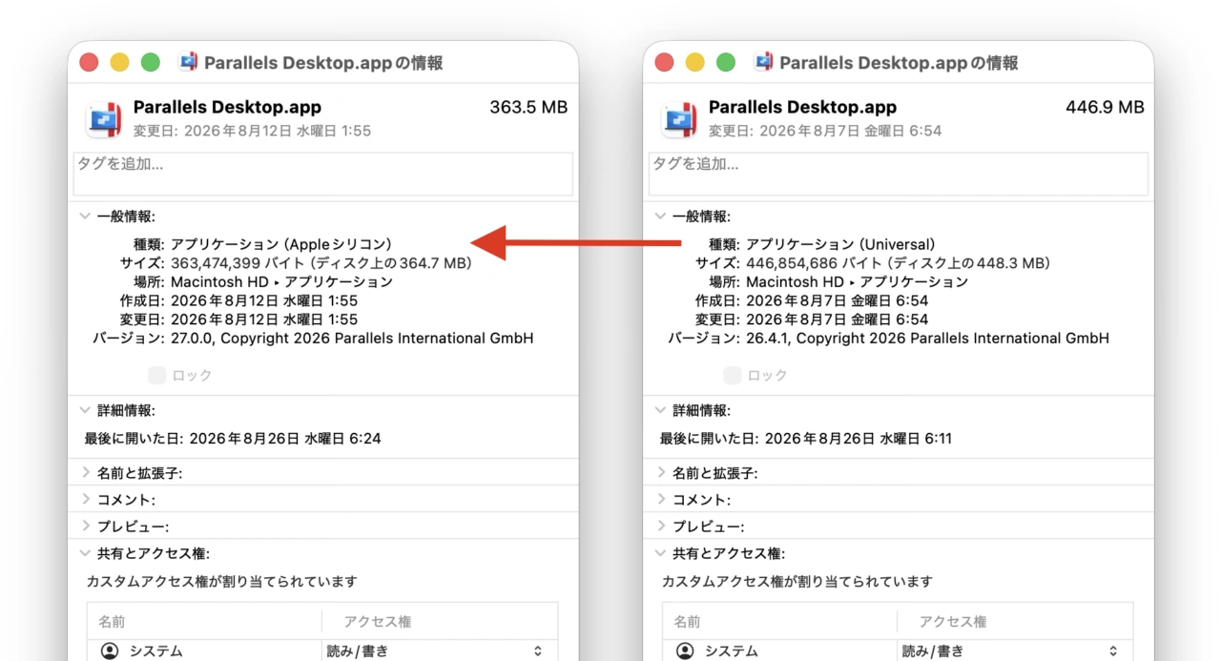This screenshot has width=1221, height=661.
Task: Click the Parallels Desktop.app name in the right header
Action: click(802, 107)
